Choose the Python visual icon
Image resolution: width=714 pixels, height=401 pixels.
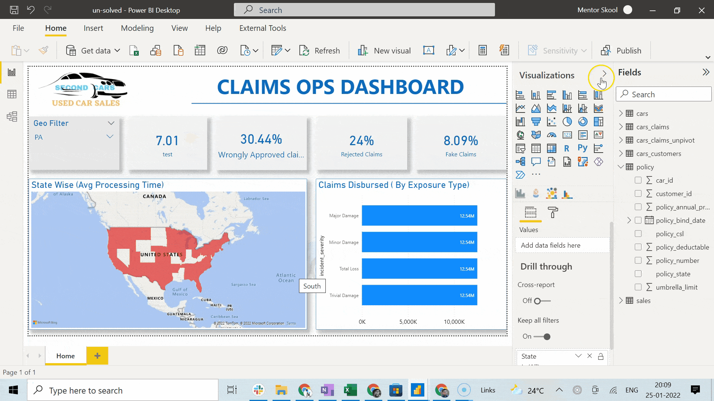[x=583, y=148]
